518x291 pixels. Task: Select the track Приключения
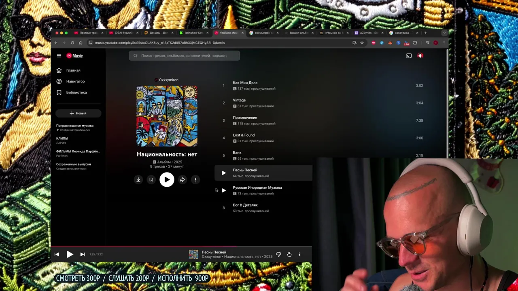point(245,118)
